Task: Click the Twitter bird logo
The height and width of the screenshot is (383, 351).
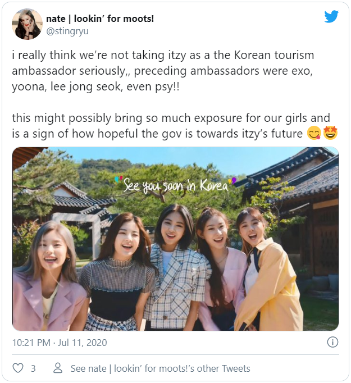Action: pos(331,17)
